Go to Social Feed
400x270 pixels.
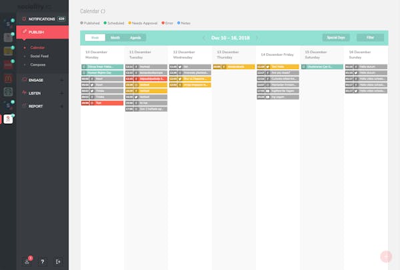coord(39,56)
